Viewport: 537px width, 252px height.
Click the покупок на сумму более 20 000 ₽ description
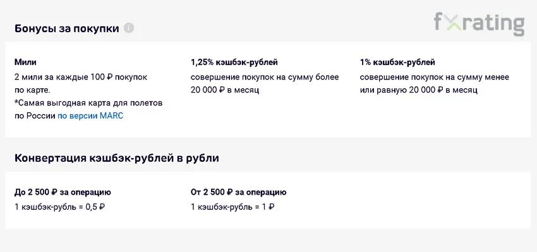point(265,84)
